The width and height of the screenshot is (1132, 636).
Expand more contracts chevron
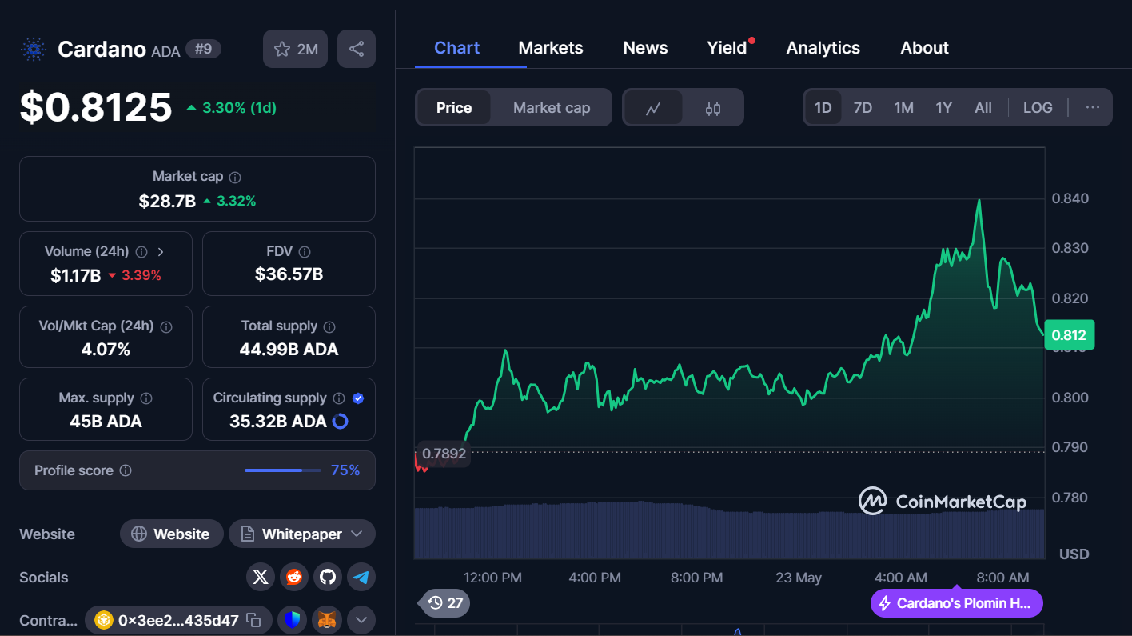(361, 620)
